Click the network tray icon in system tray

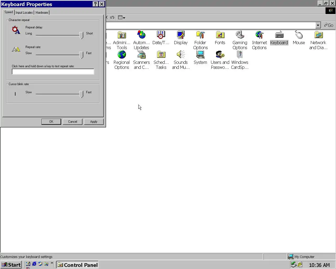(294, 265)
